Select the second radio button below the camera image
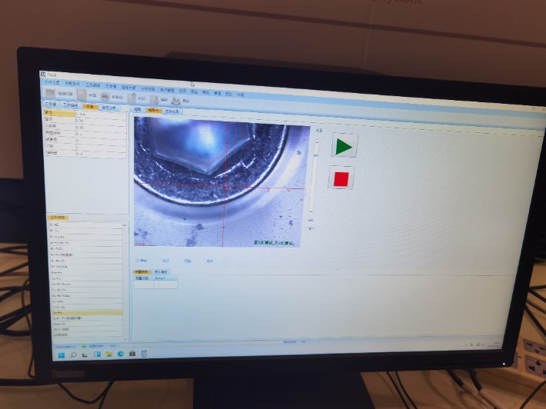Screen dimensions: 546x409 tap(159, 260)
